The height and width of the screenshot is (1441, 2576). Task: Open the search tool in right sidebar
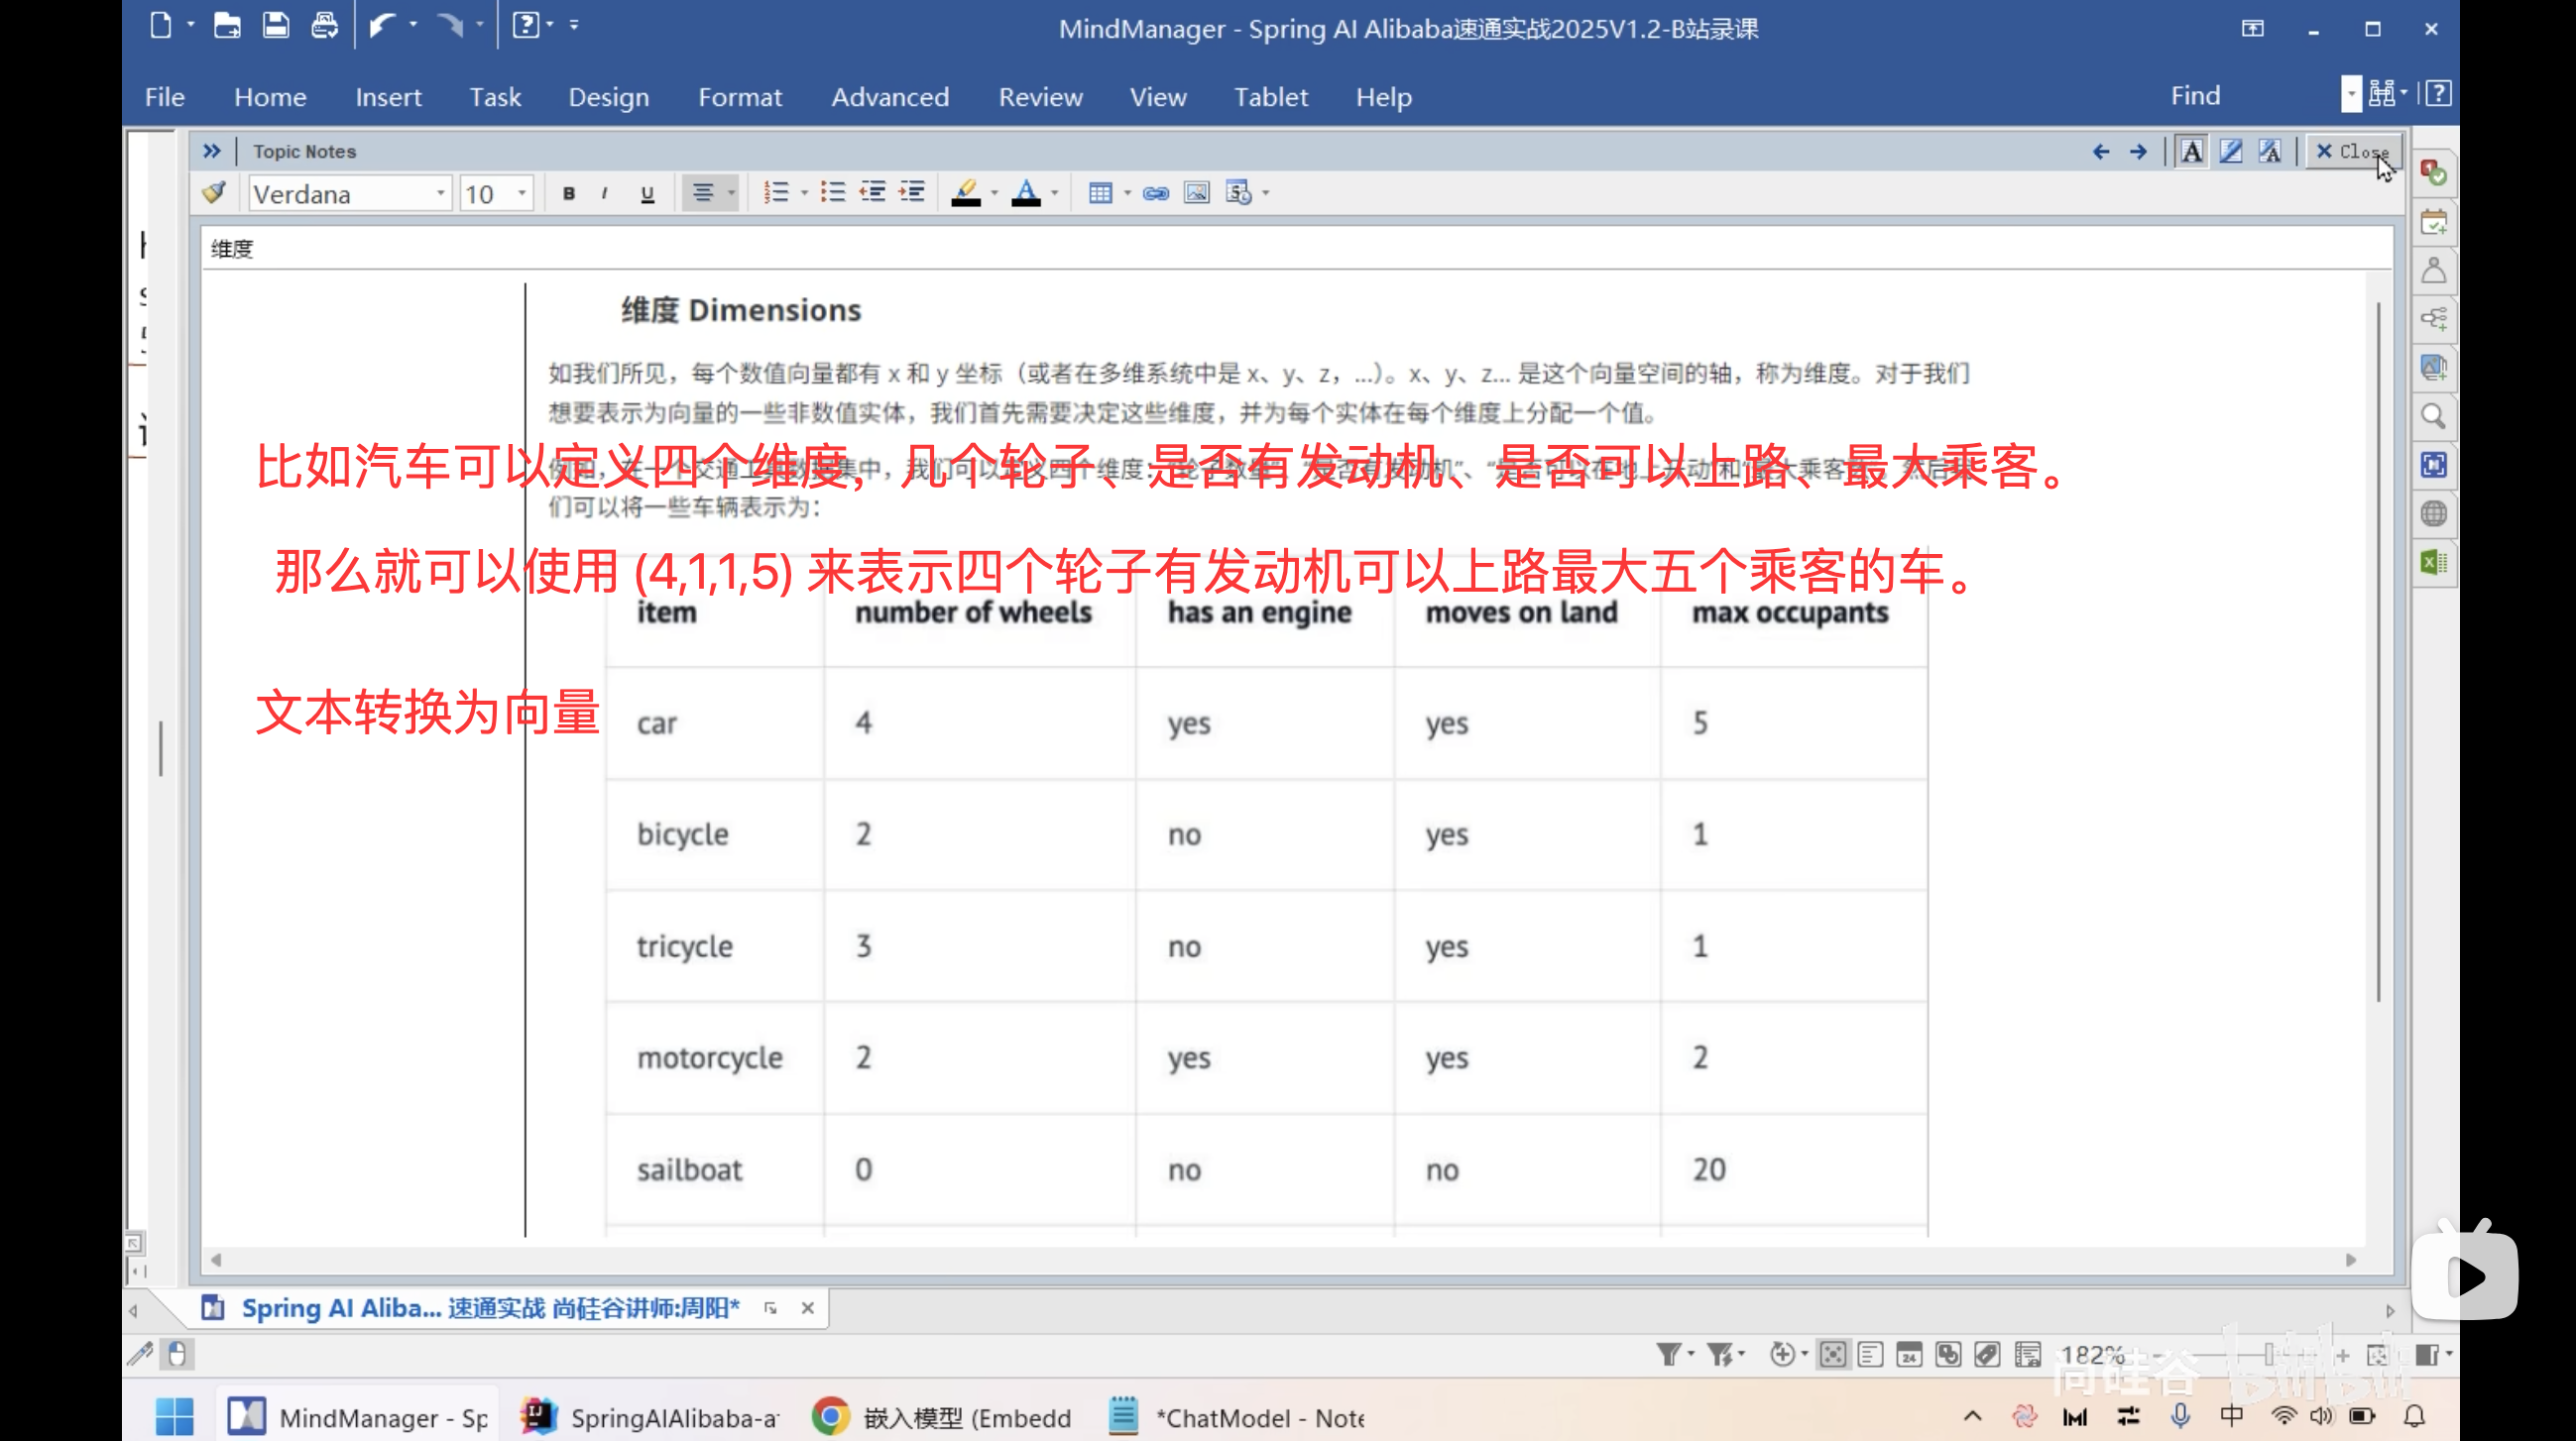pos(2434,416)
